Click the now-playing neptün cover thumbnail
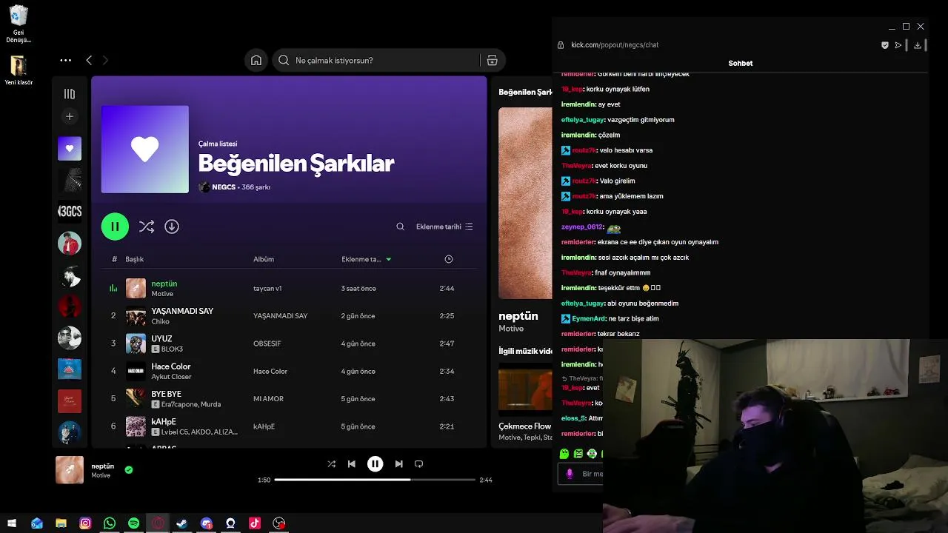 click(70, 470)
